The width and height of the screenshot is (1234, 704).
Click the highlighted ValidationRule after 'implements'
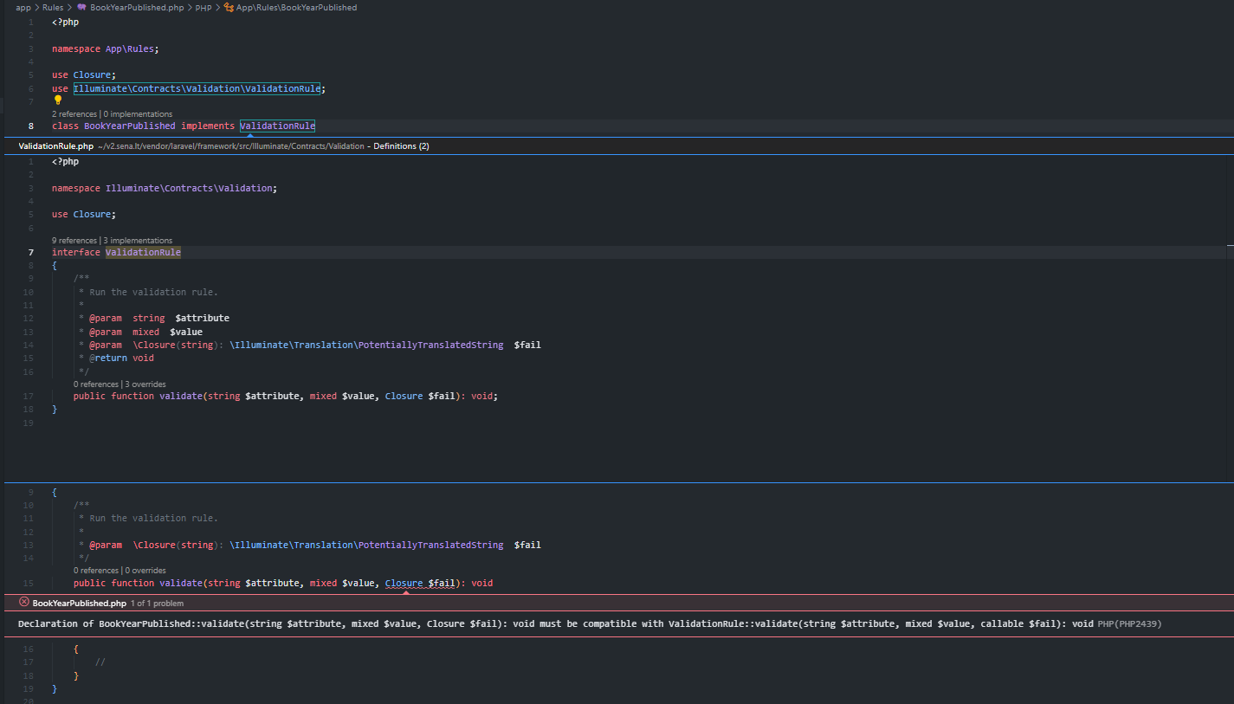pyautogui.click(x=277, y=126)
